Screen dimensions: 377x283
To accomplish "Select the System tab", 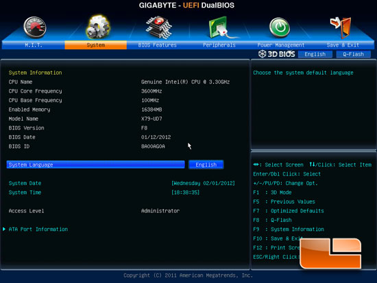I will (x=96, y=45).
